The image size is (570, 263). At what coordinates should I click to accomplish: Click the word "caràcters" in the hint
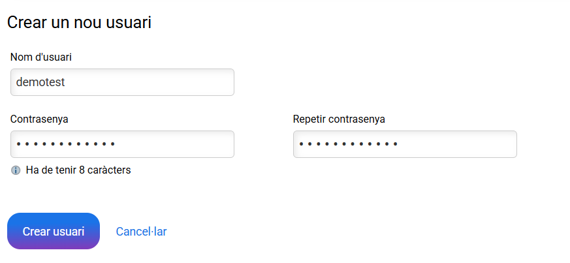coord(109,170)
